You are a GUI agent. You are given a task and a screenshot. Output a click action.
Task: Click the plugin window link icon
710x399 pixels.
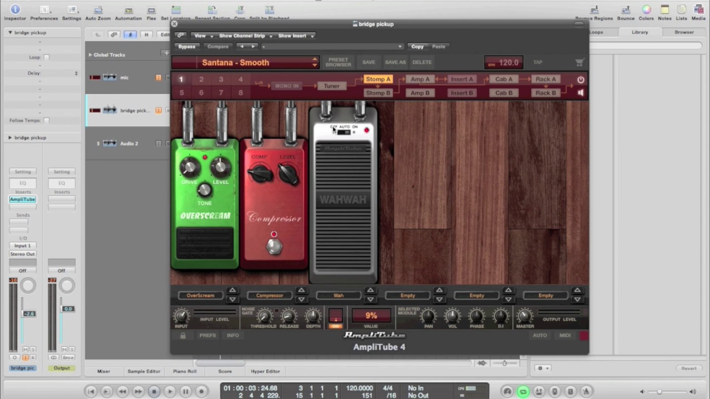coord(180,35)
